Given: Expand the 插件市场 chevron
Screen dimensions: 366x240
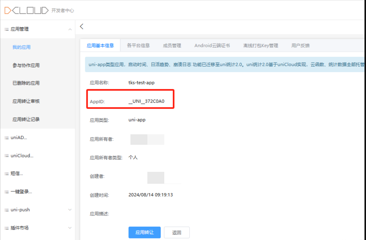Looking at the screenshot, I should (x=70, y=228).
